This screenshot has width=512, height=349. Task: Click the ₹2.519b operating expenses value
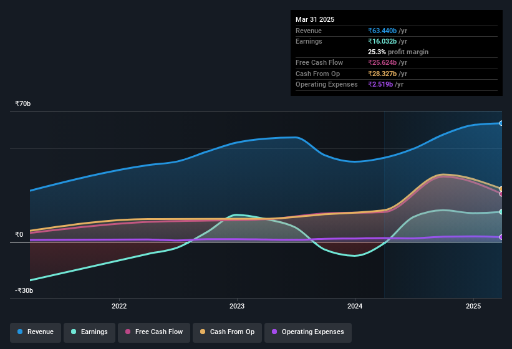point(380,85)
